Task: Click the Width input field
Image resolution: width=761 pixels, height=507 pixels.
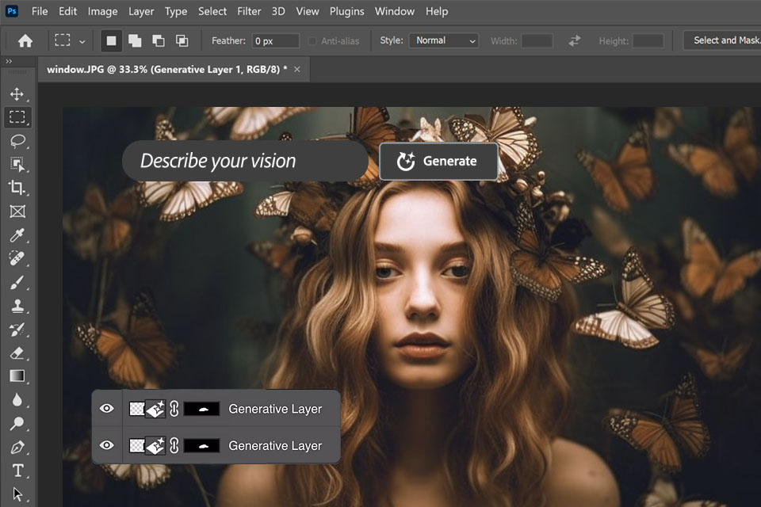Action: tap(537, 40)
